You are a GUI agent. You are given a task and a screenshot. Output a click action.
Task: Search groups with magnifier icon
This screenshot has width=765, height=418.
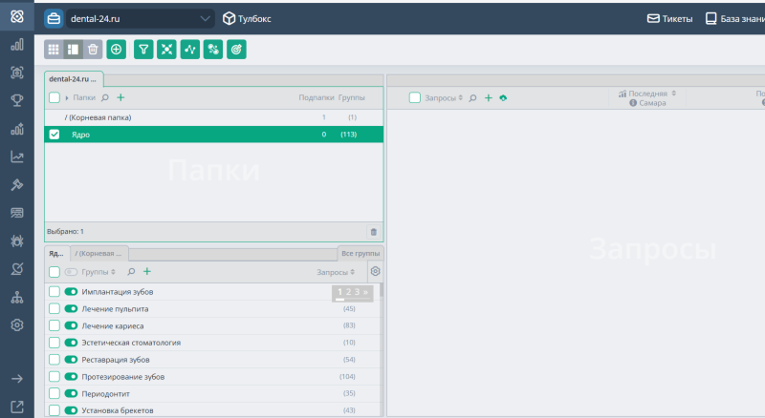point(131,272)
